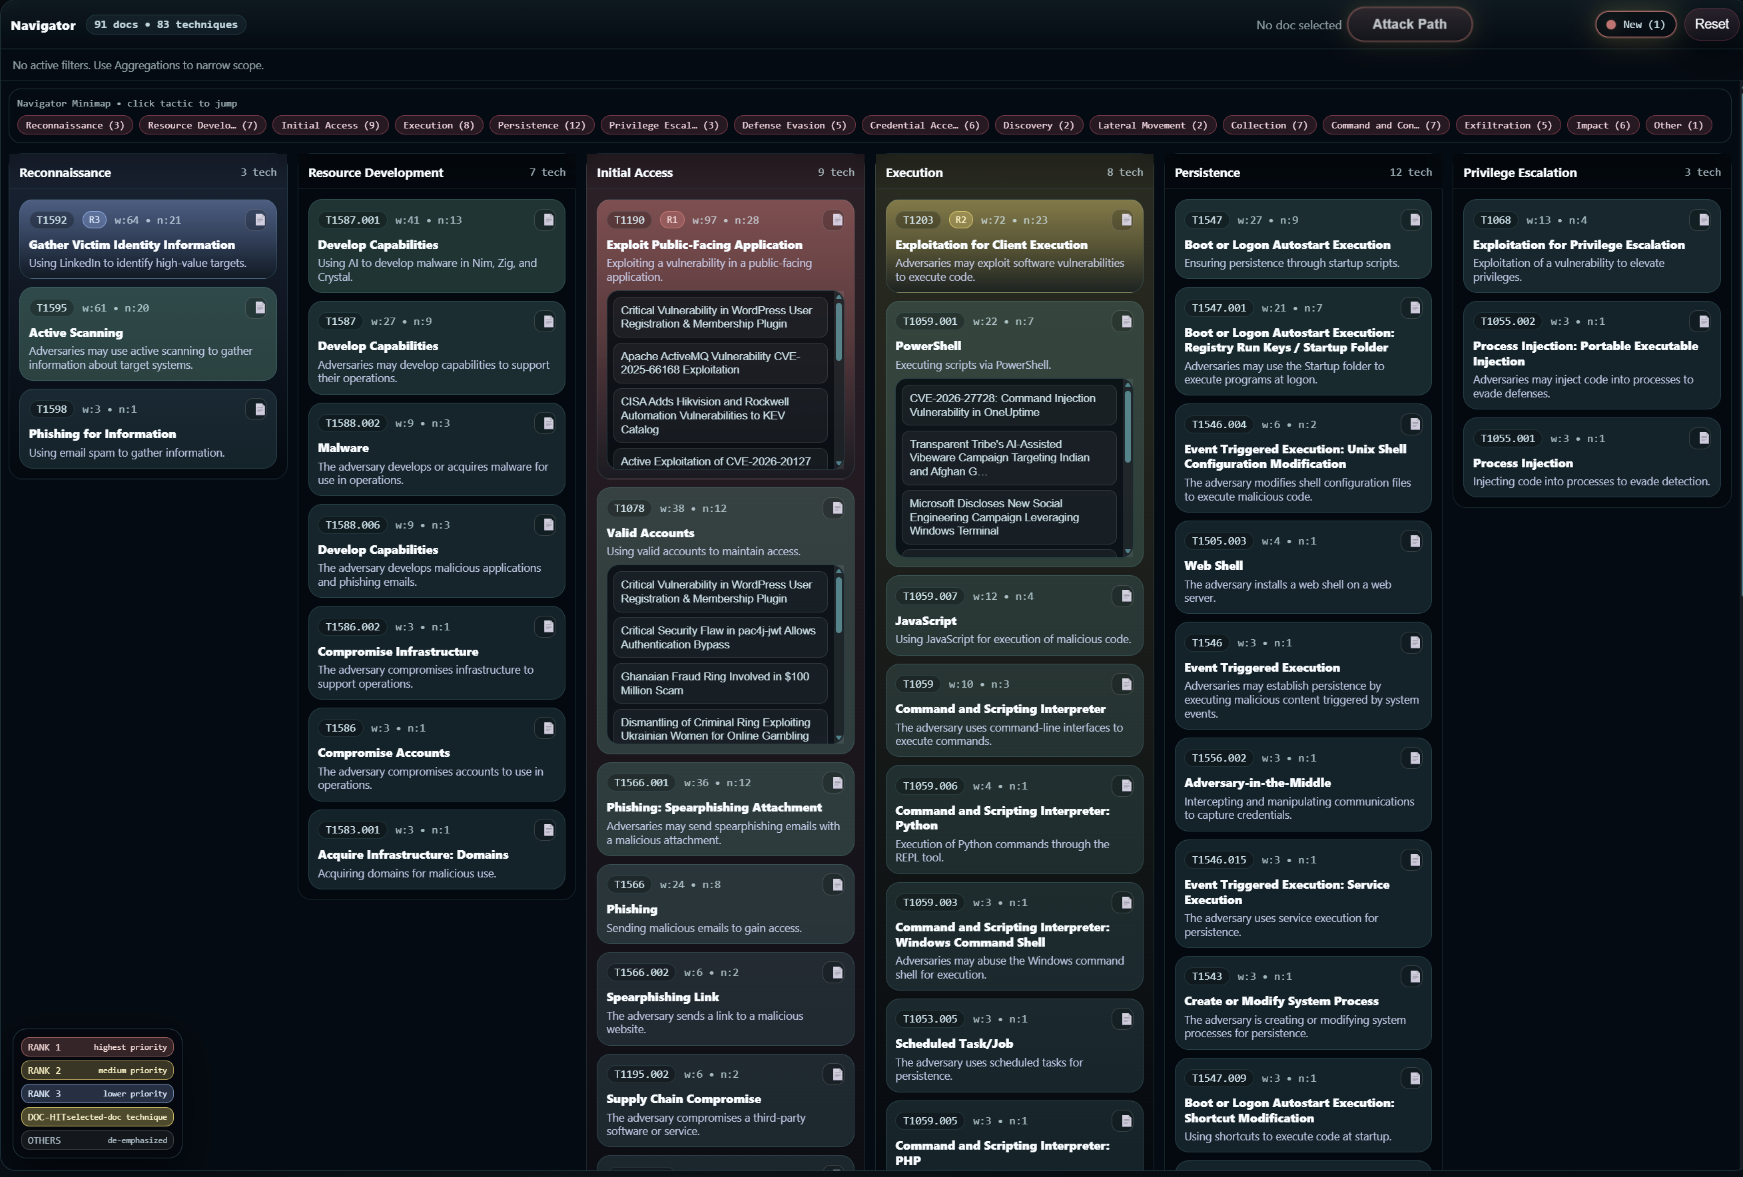Image resolution: width=1743 pixels, height=1177 pixels.
Task: Click the document icon on Supply Chain Compromise
Action: (837, 1074)
